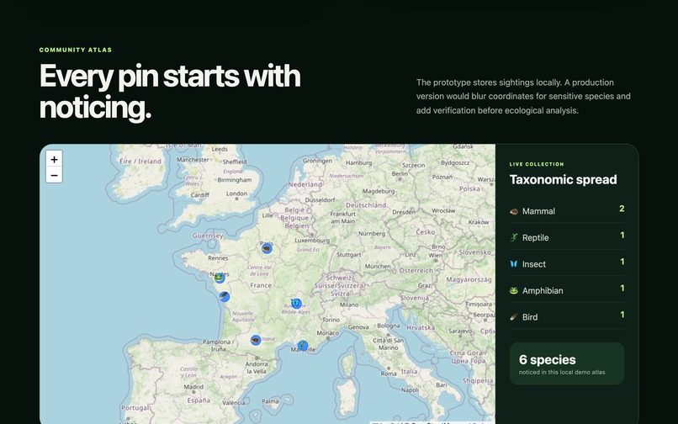Screen dimensions: 678x424
Task: Open the lizard pin at Marseille
Action: point(303,345)
